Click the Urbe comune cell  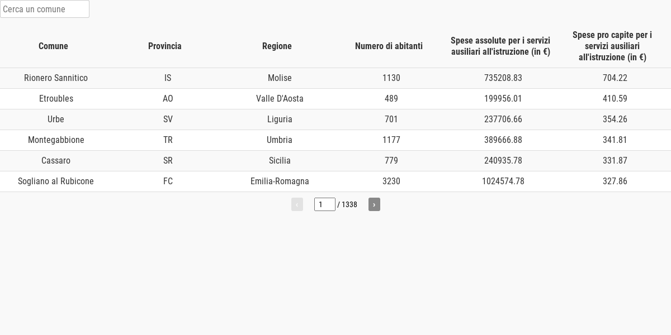point(56,119)
